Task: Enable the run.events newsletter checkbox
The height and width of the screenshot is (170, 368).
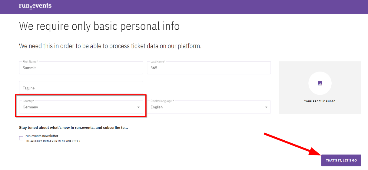Action: [x=21, y=138]
